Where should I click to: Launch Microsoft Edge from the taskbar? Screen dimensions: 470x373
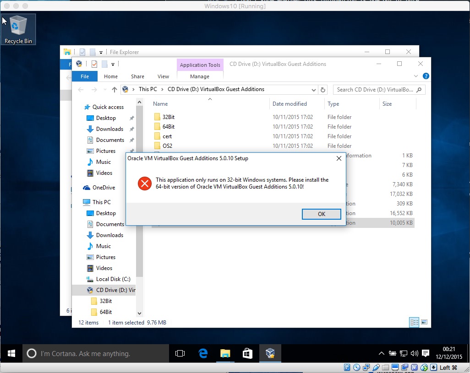click(203, 353)
